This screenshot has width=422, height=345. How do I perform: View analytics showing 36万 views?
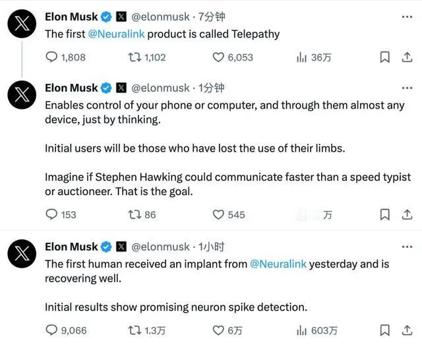coord(302,57)
